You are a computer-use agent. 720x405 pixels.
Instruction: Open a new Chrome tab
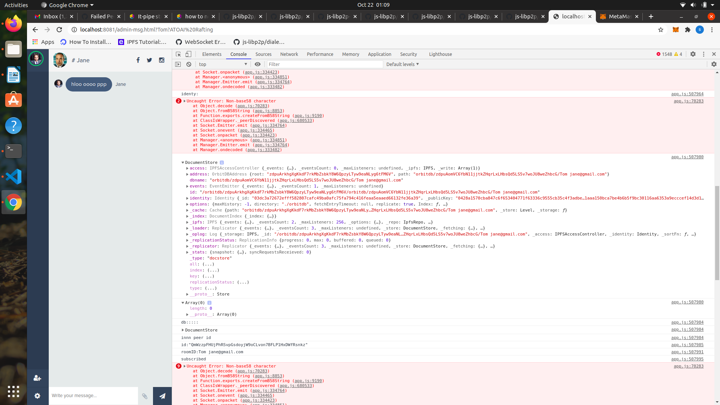[651, 16]
